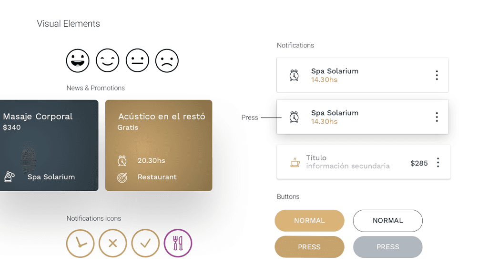The image size is (488, 274).
Task: Click the gray PRESS button
Action: [x=388, y=247]
